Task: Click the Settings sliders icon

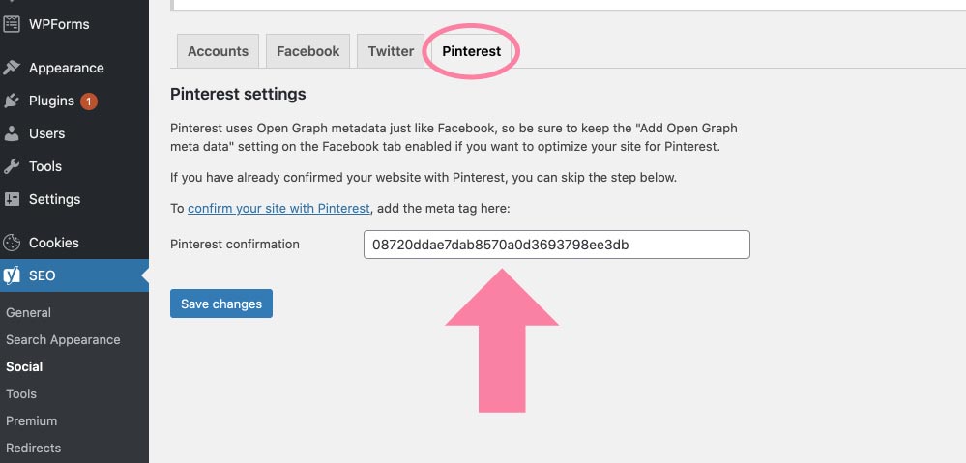Action: (12, 199)
